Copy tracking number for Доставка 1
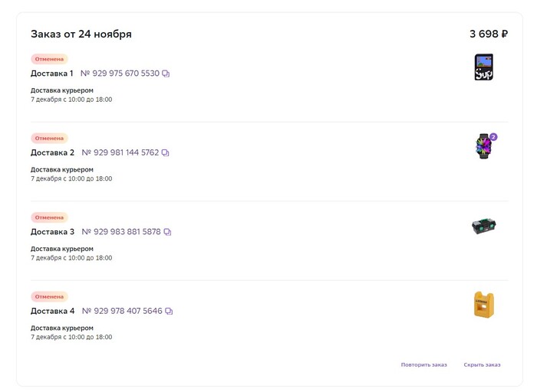 (166, 73)
